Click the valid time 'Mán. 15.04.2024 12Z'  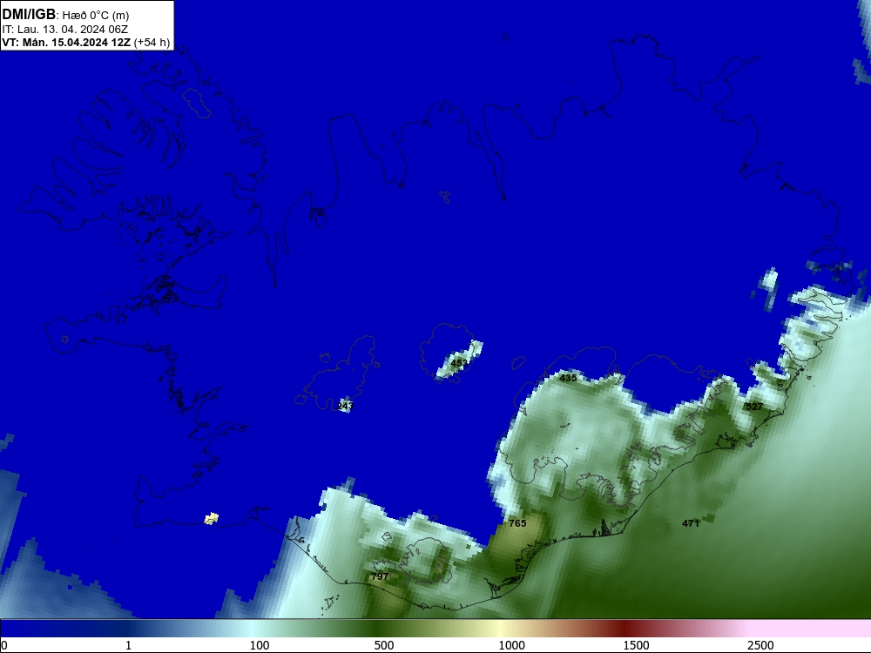tap(76, 43)
